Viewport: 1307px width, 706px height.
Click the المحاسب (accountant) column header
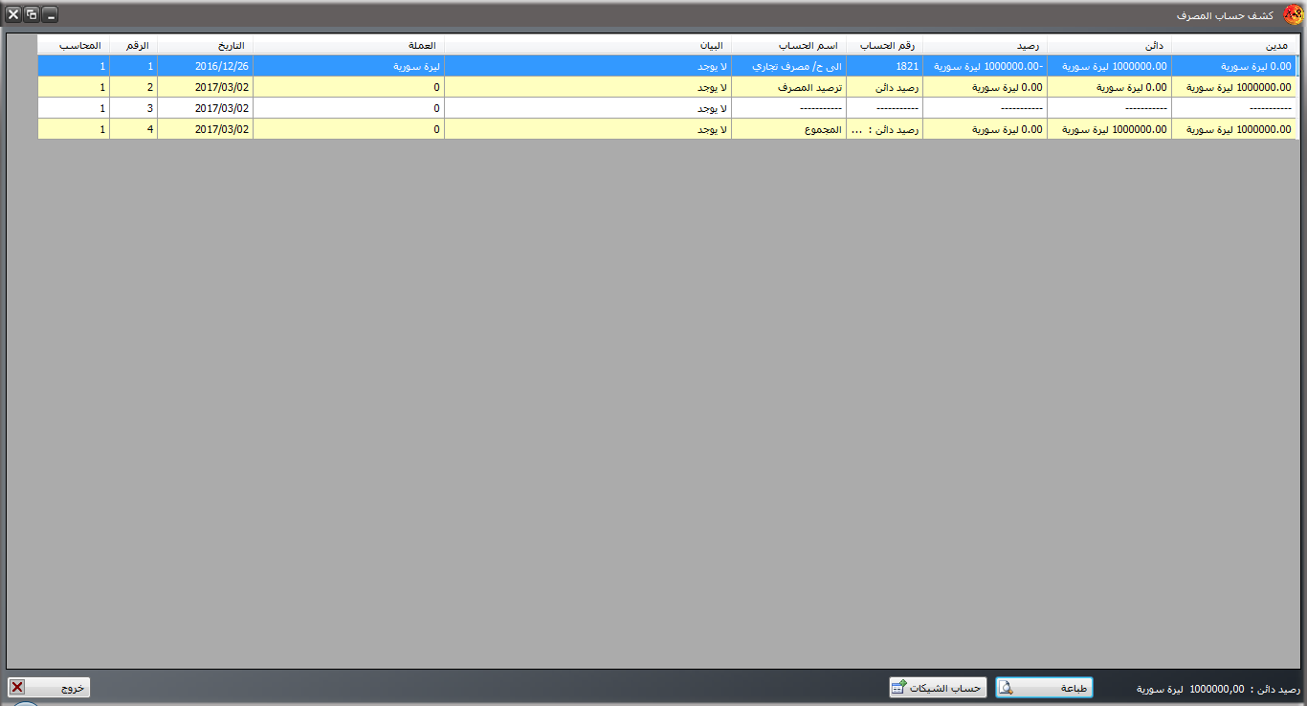click(74, 45)
